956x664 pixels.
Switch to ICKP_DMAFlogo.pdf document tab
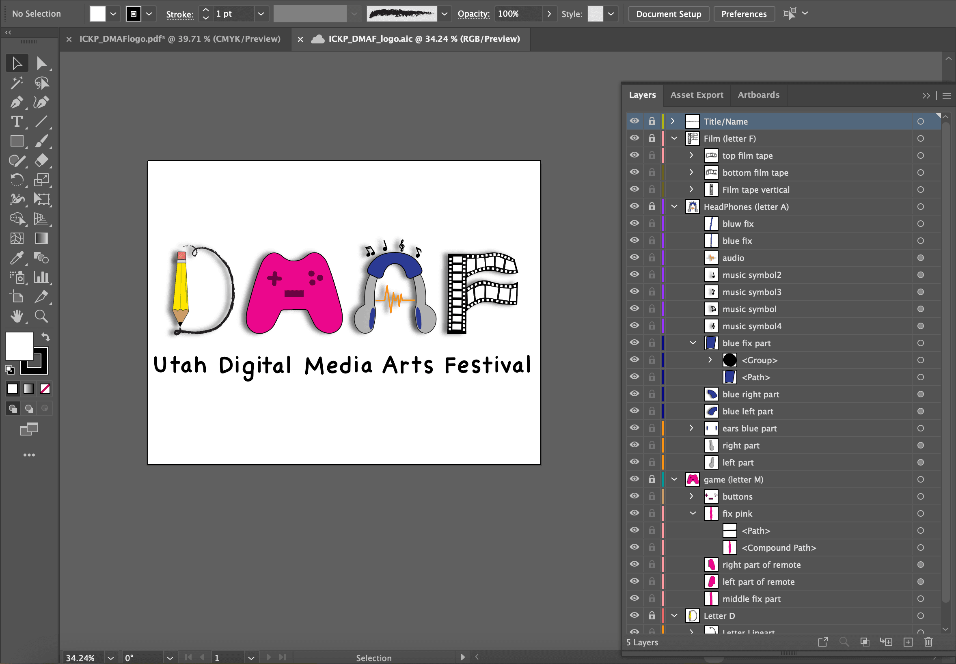pos(180,39)
